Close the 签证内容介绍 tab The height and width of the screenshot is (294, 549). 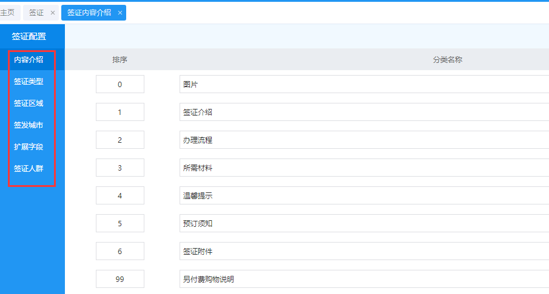pyautogui.click(x=120, y=13)
